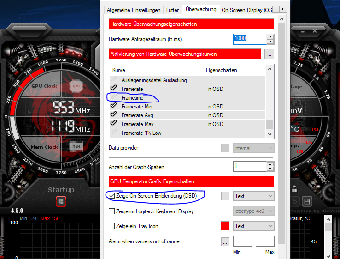Click the Eigenschaften column header
340x259 pixels.
(234, 70)
